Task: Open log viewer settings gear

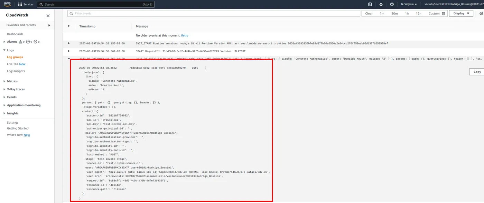Action: tap(481, 13)
